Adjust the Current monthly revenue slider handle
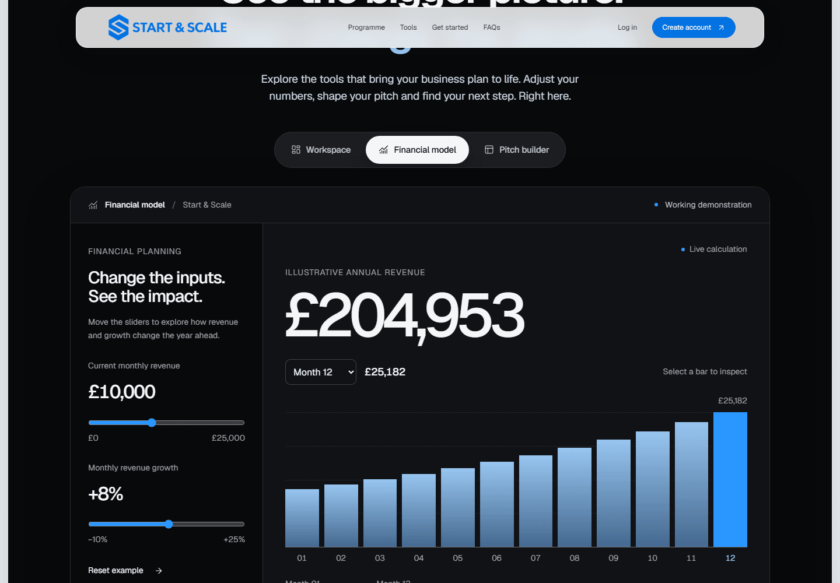The height and width of the screenshot is (583, 840). pyautogui.click(x=152, y=423)
